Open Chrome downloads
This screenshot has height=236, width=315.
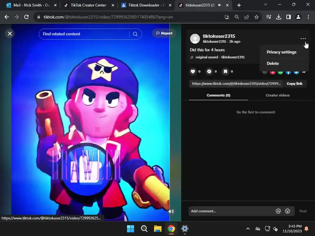pos(278,17)
